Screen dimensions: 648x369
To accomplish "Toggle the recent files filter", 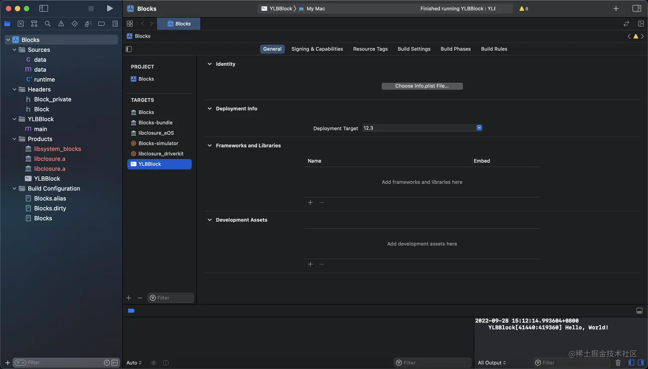I will (107, 363).
